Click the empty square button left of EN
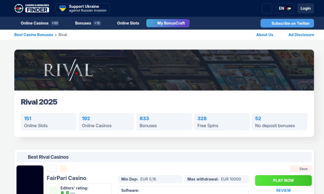The image size is (324, 194). tap(267, 8)
